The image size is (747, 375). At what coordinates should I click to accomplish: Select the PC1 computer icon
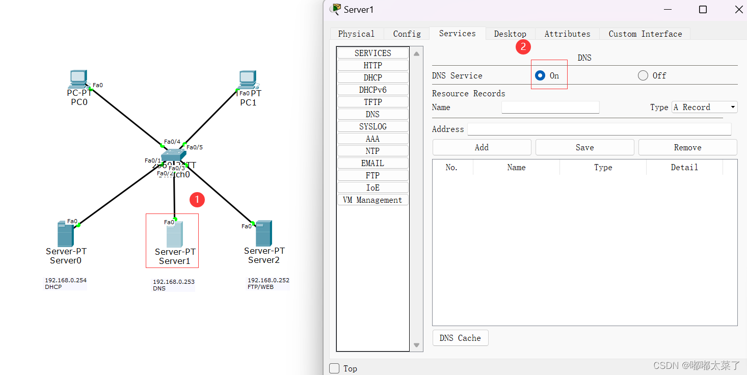pyautogui.click(x=248, y=79)
